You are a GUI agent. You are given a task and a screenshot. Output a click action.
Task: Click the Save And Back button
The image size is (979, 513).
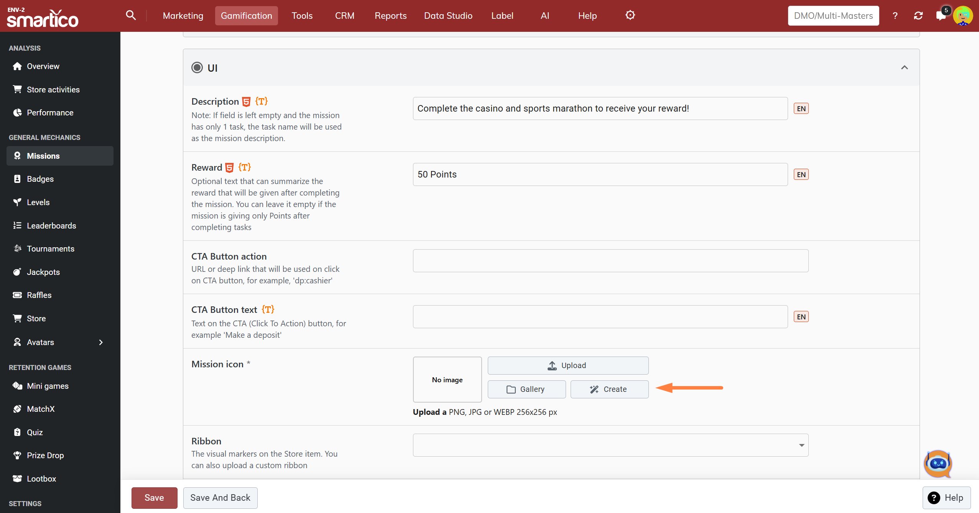220,498
